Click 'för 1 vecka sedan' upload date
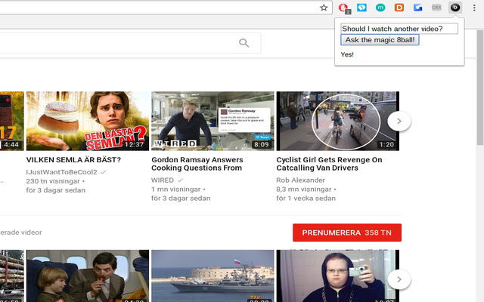 tap(306, 198)
